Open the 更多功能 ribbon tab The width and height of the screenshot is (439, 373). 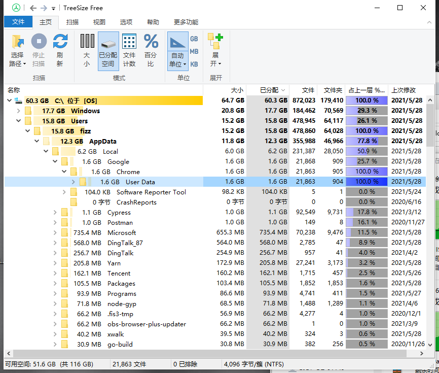pyautogui.click(x=186, y=22)
